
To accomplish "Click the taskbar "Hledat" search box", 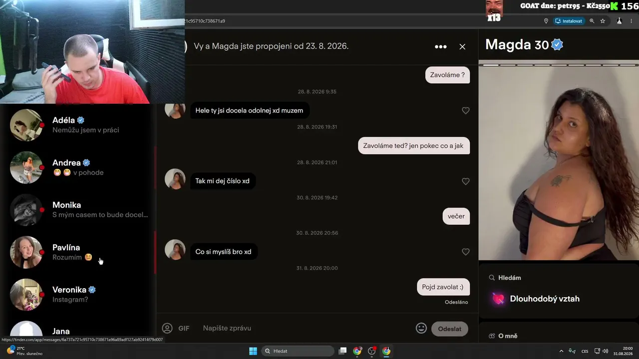I will tap(298, 351).
